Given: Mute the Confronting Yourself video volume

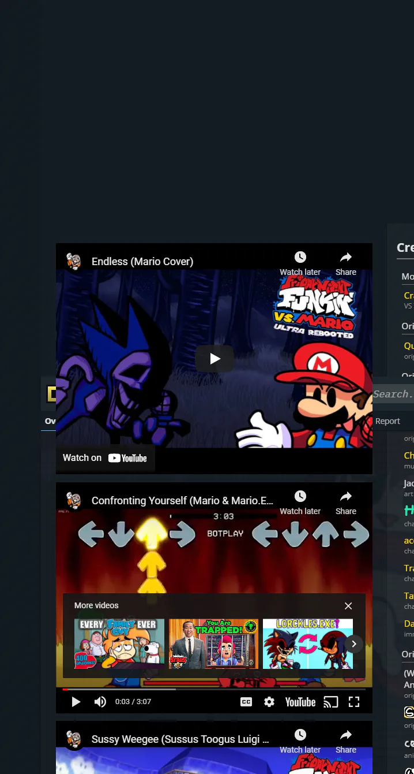Looking at the screenshot, I should 100,702.
